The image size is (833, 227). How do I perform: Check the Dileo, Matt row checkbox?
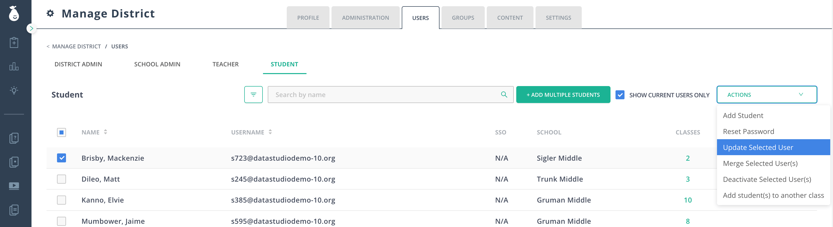[61, 179]
